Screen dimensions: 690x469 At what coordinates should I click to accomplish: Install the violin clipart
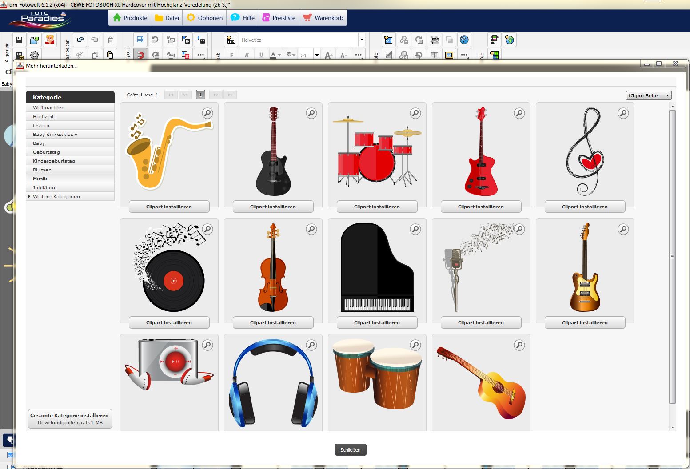tap(273, 322)
